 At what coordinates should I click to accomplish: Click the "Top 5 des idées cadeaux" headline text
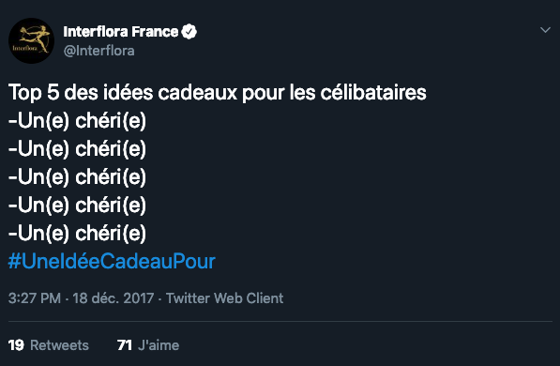(x=123, y=92)
